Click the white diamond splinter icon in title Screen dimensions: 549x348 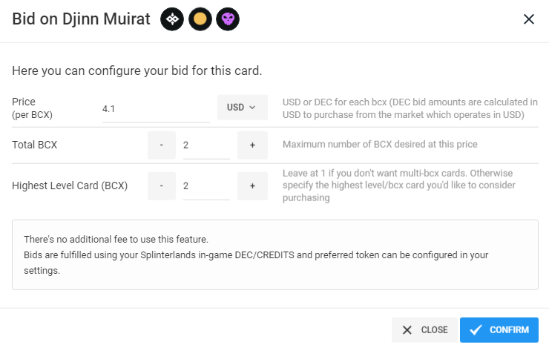click(172, 19)
